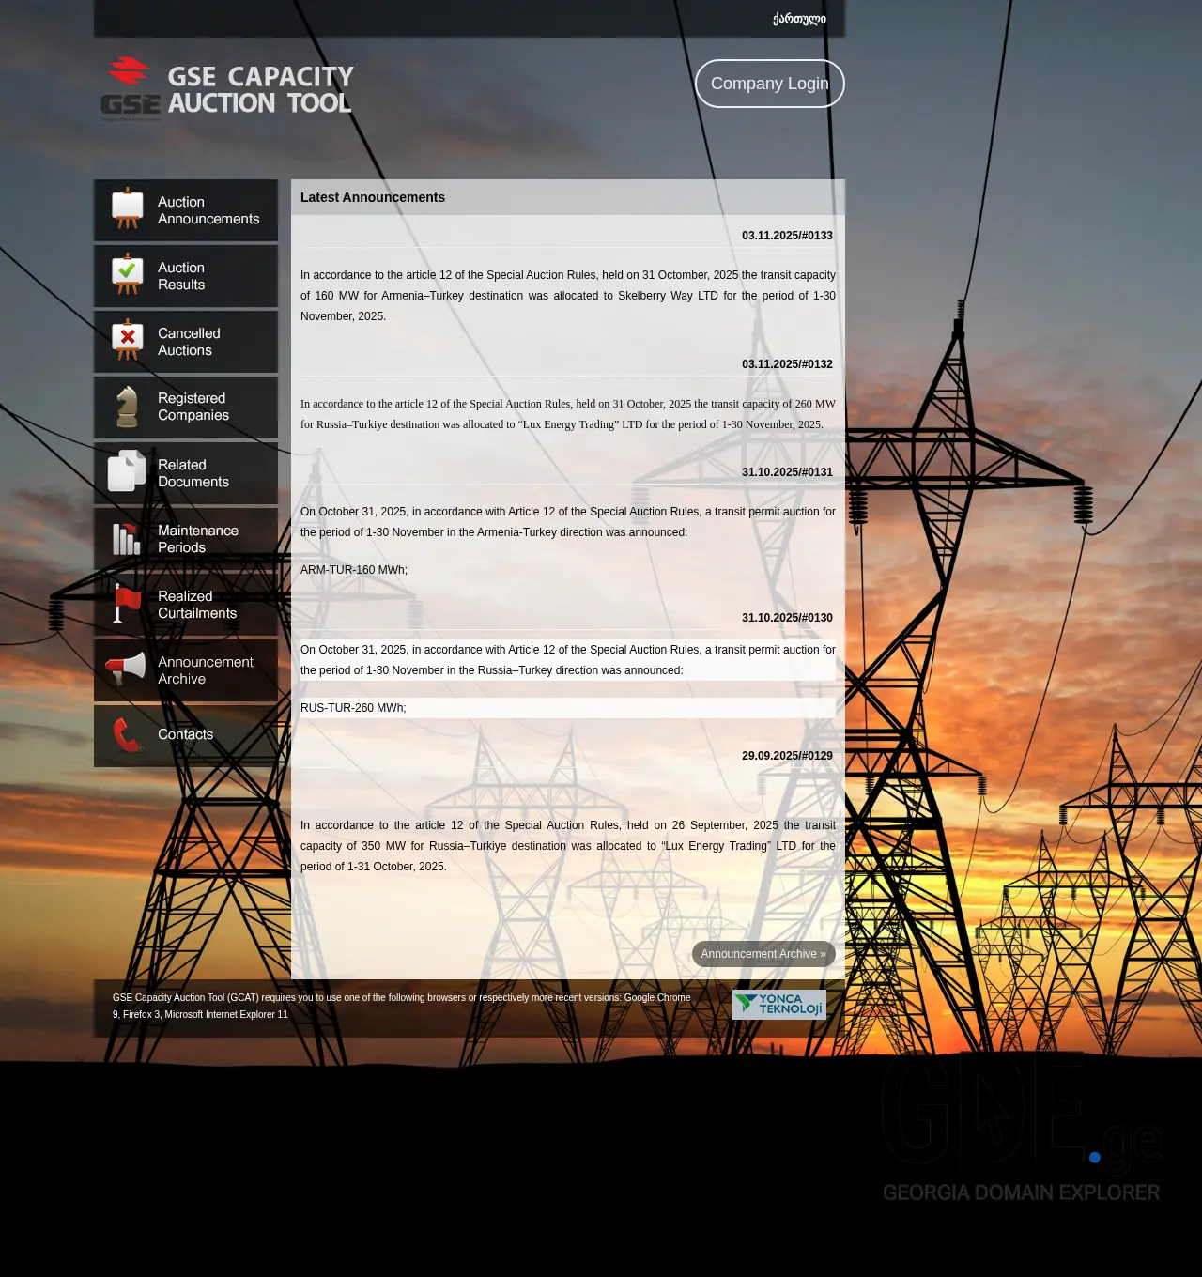The height and width of the screenshot is (1277, 1202).
Task: Click the Announcement Archive » button
Action: click(x=763, y=953)
